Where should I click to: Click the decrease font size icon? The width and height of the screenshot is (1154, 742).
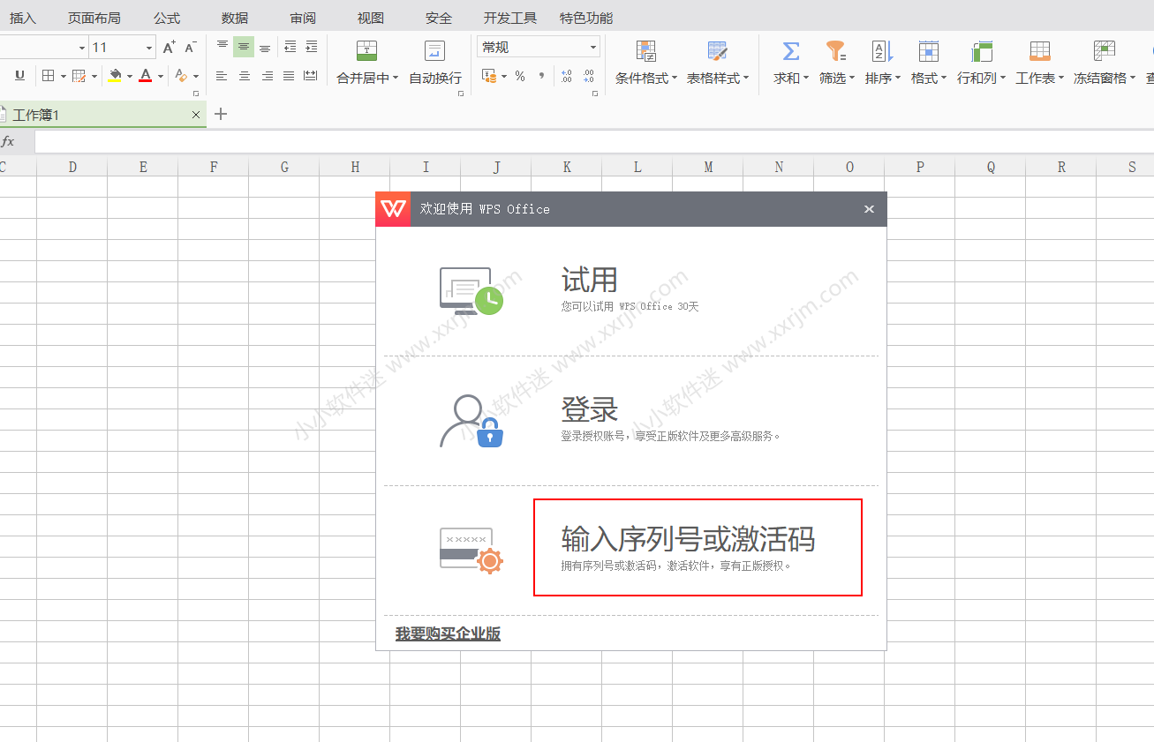point(190,48)
